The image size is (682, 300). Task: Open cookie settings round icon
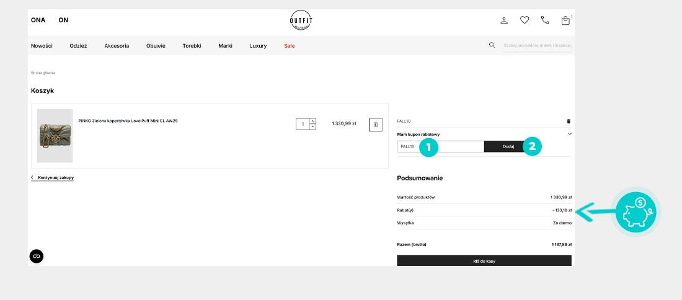pyautogui.click(x=37, y=256)
